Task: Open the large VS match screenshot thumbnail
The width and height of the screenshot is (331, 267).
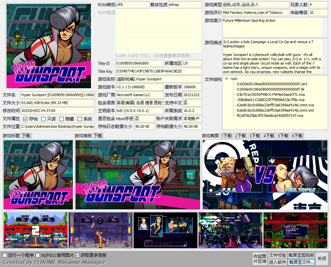Action: tap(265, 175)
